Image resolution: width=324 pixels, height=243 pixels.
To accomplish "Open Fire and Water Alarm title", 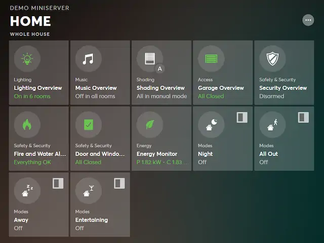I will pos(40,154).
